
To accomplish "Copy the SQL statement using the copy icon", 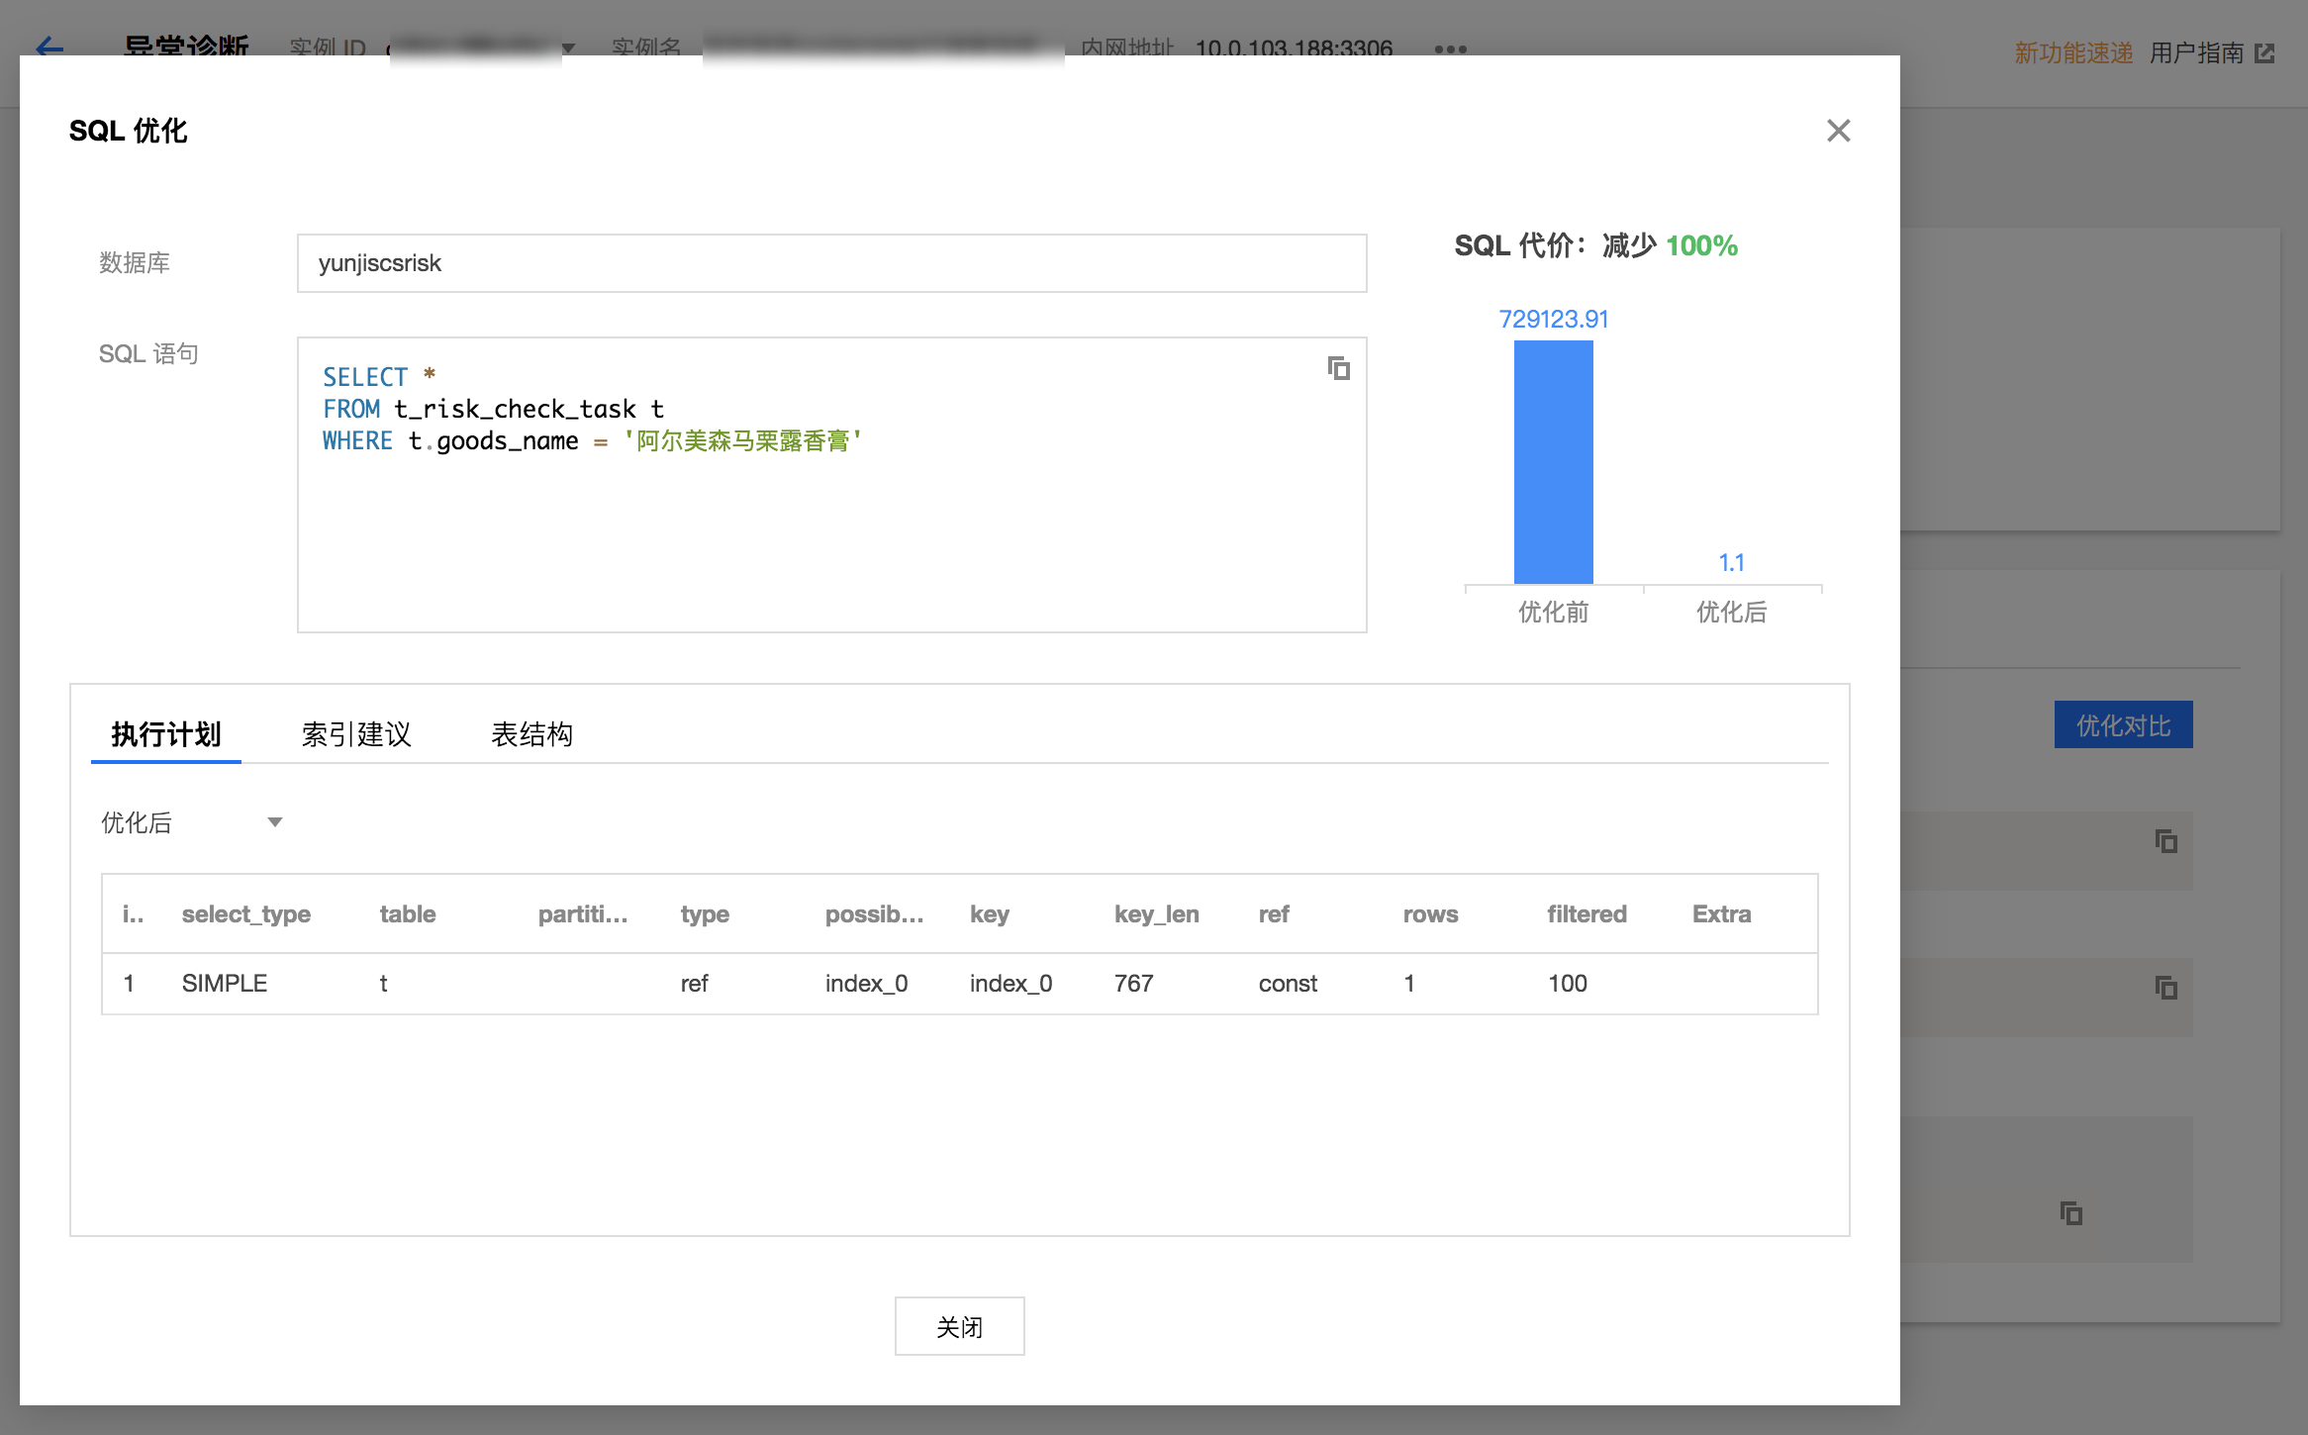I will pyautogui.click(x=1338, y=368).
